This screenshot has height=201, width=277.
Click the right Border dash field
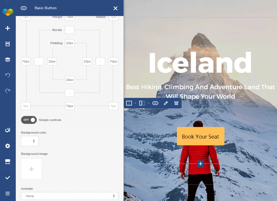(100, 61)
